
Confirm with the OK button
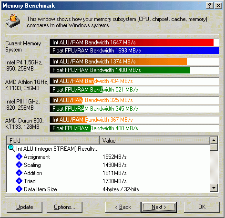(x=202, y=207)
